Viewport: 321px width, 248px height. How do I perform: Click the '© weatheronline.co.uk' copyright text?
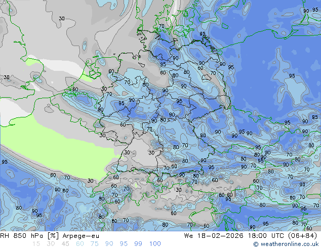tap(286, 244)
